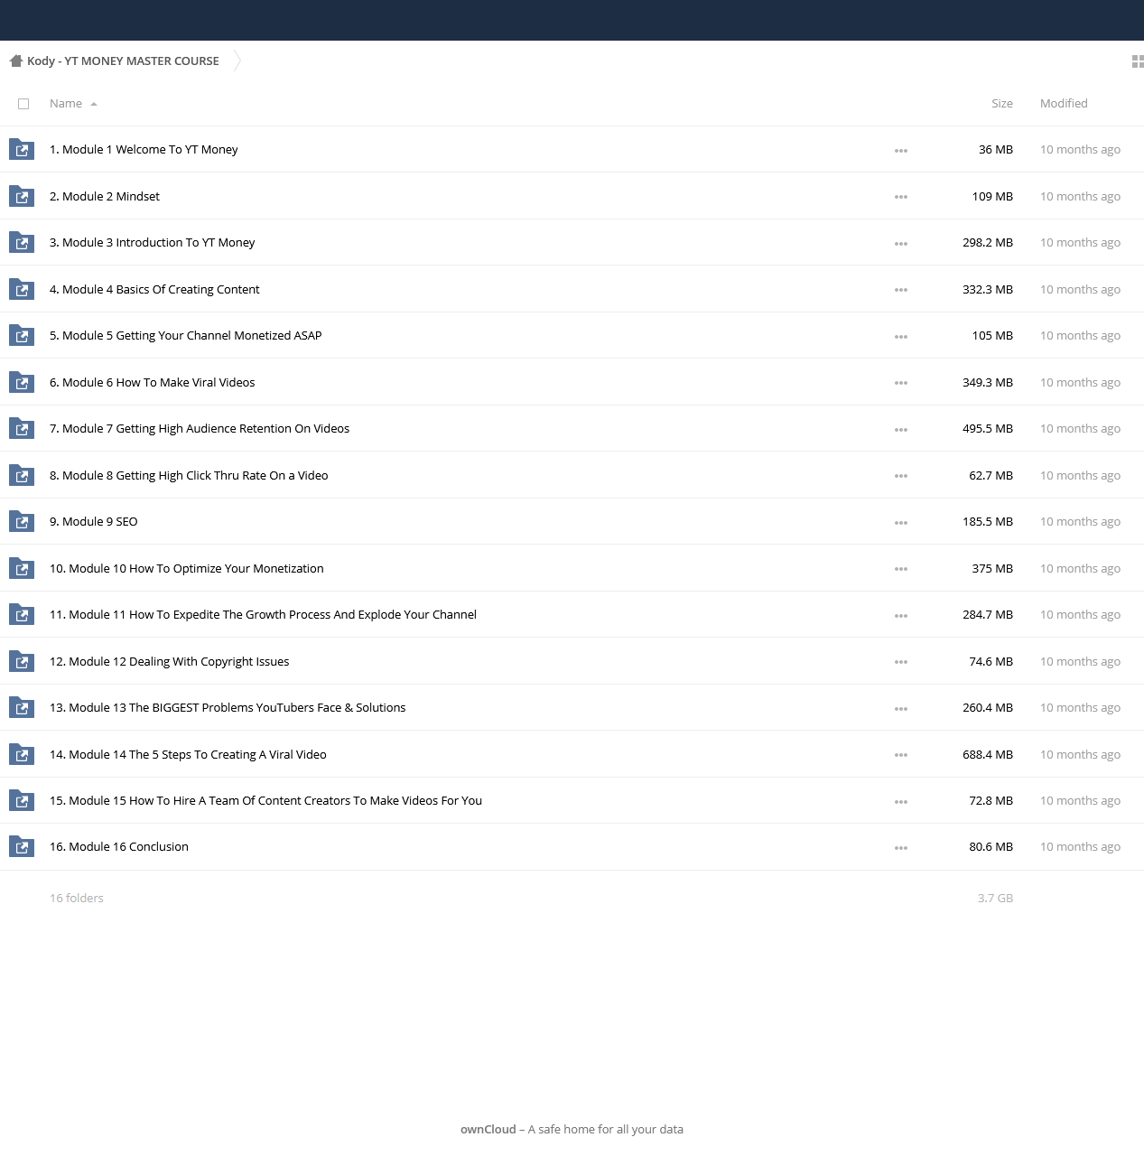
Task: Show the actions ellipsis for Module 11
Action: point(901,616)
